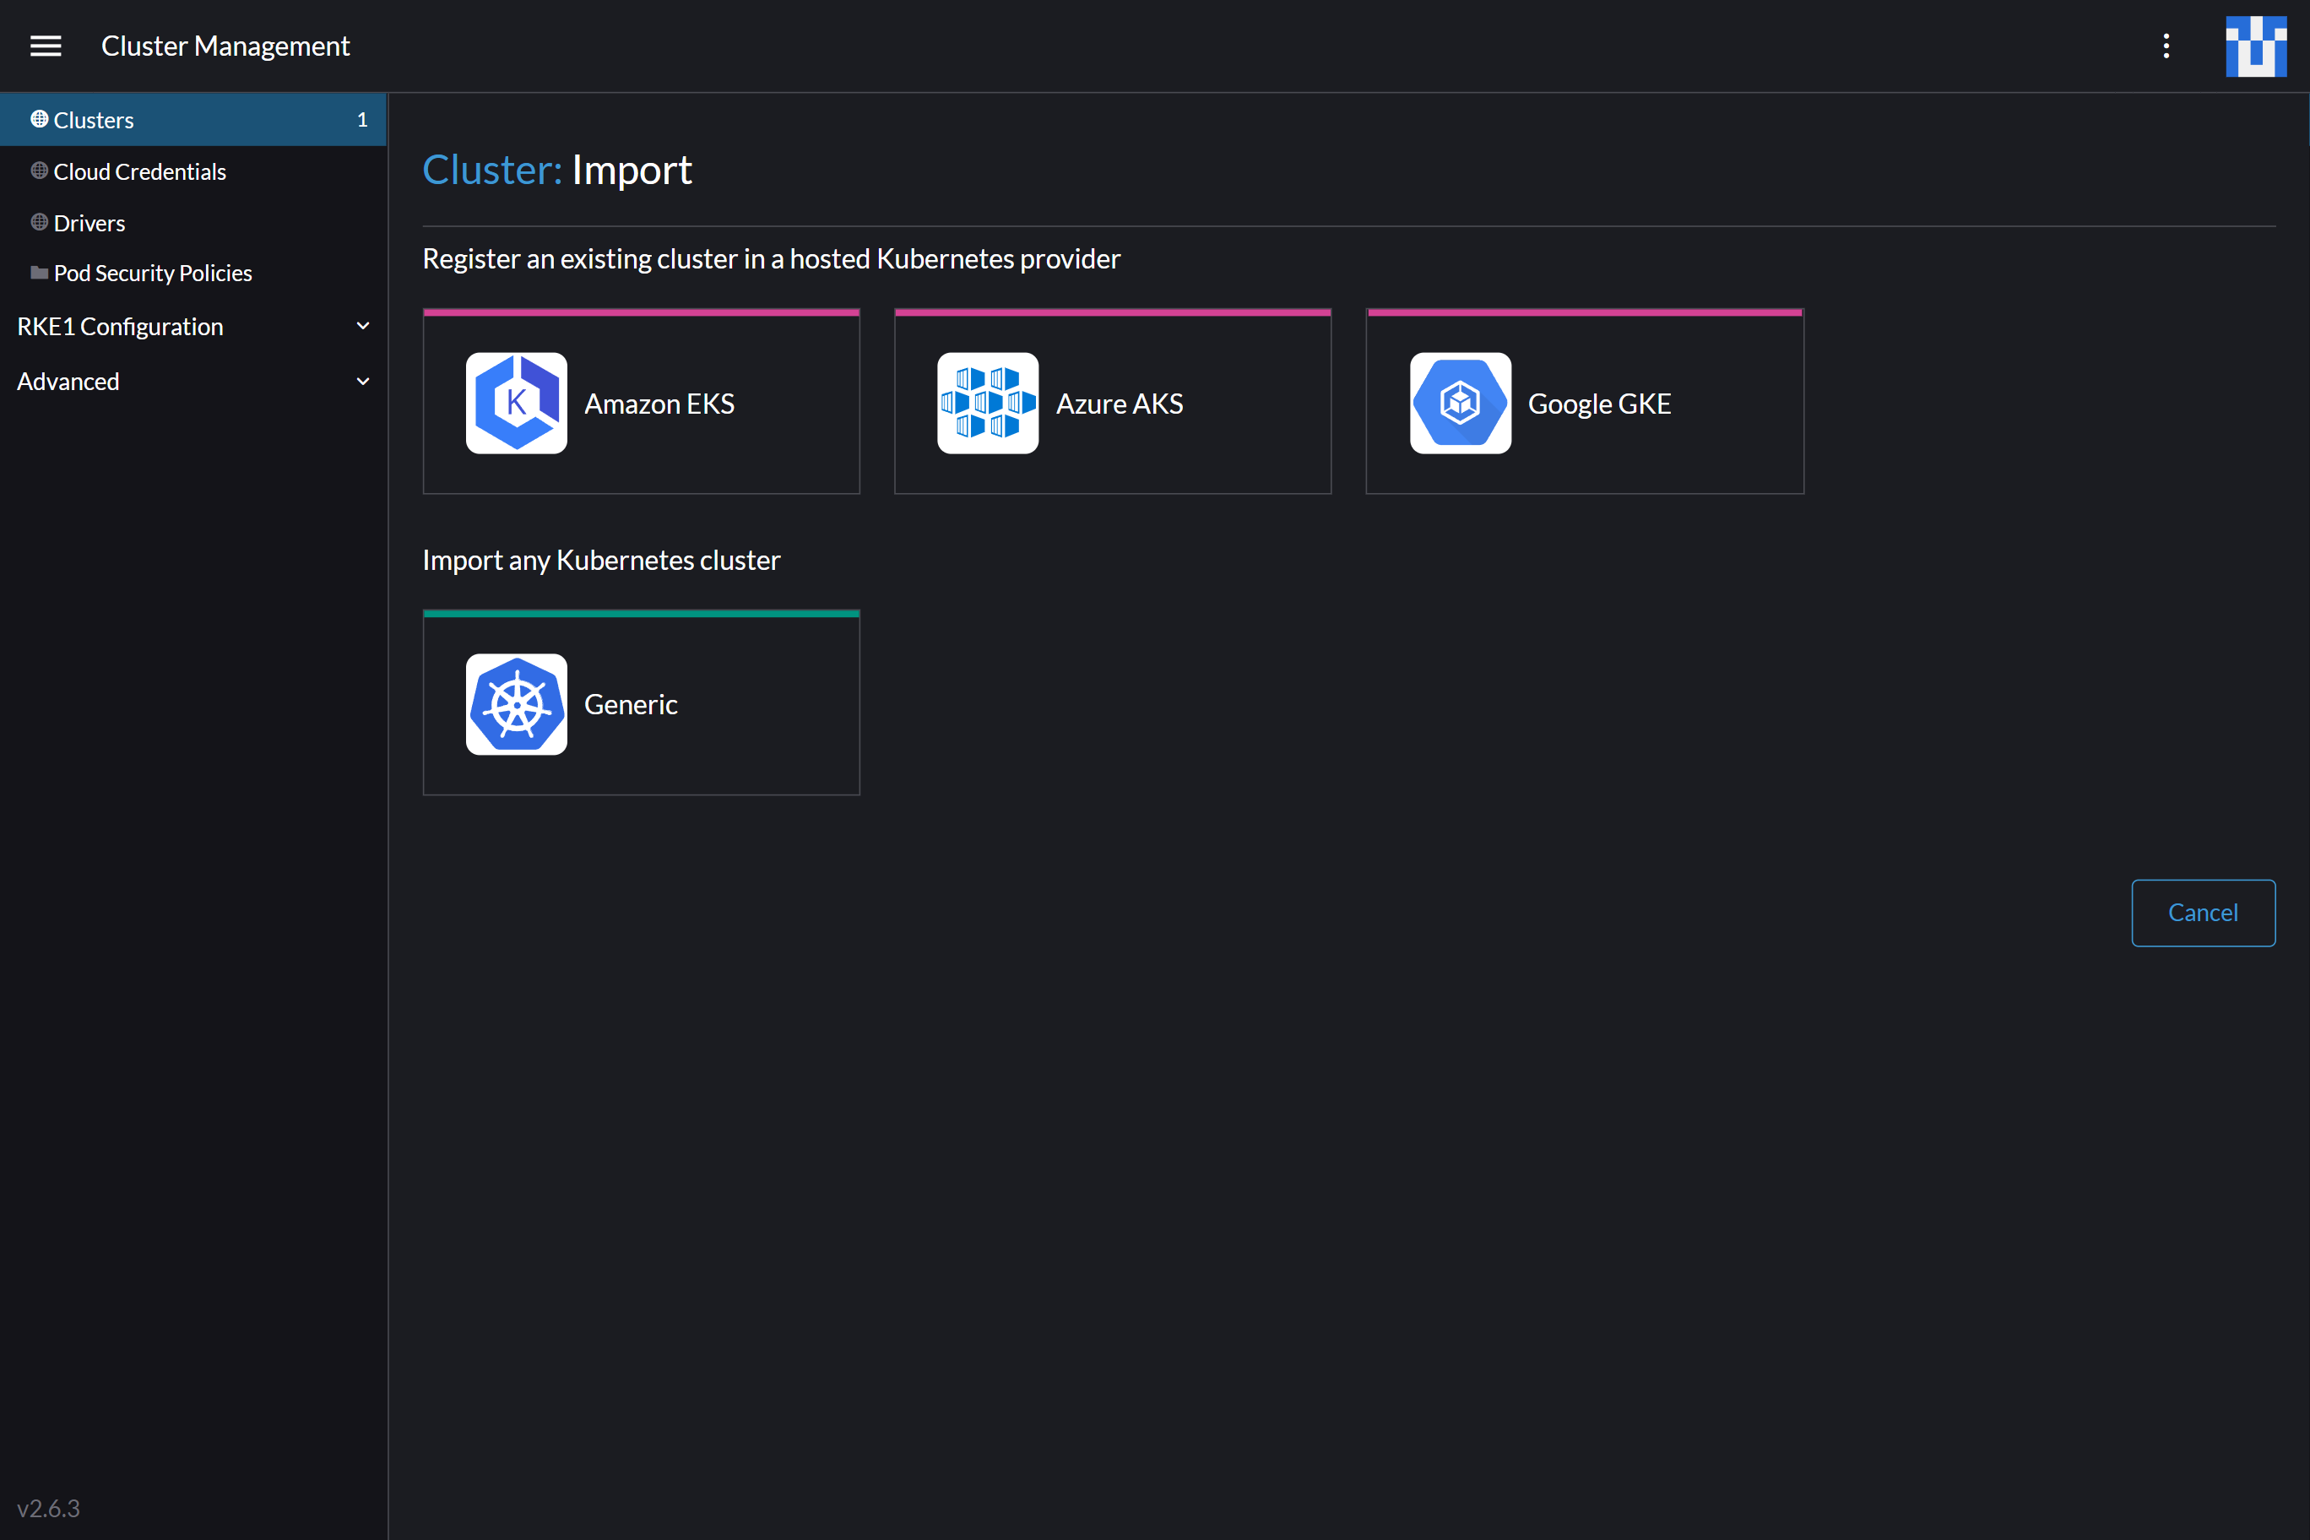Viewport: 2310px width, 1540px height.
Task: Open the Drivers page from sidebar
Action: point(89,222)
